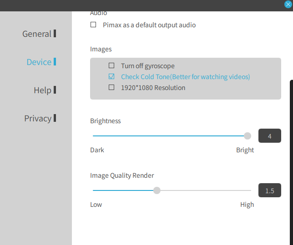Screen dimensions: 293x245
Task: Enable the 1920*1080 Resolution checkbox
Action: pyautogui.click(x=111, y=87)
